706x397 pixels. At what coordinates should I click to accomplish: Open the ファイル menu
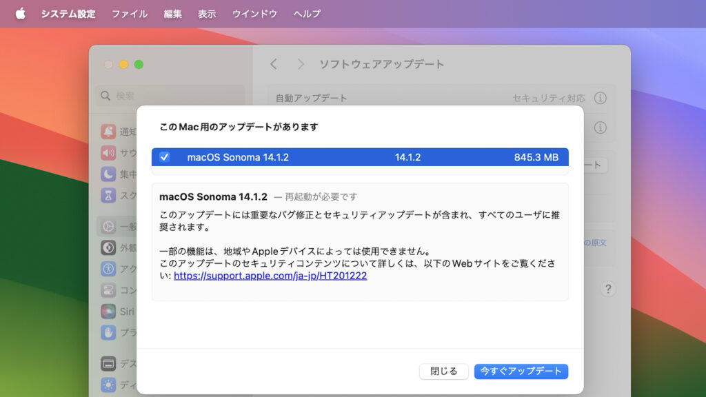[x=129, y=14]
